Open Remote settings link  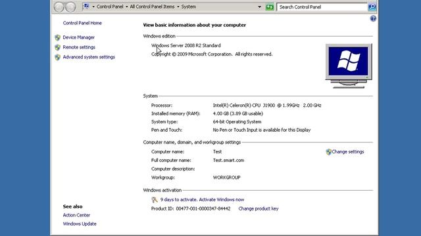[79, 47]
